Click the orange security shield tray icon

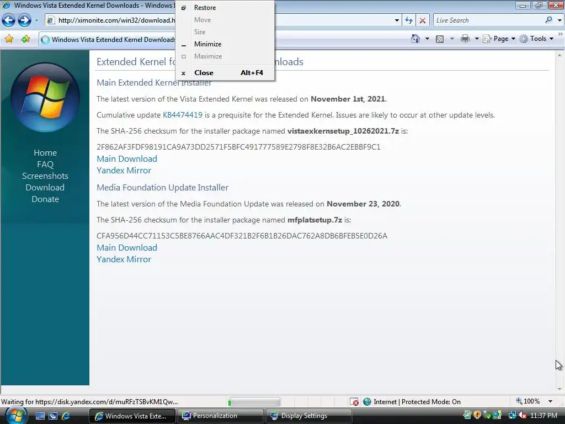pos(477,415)
